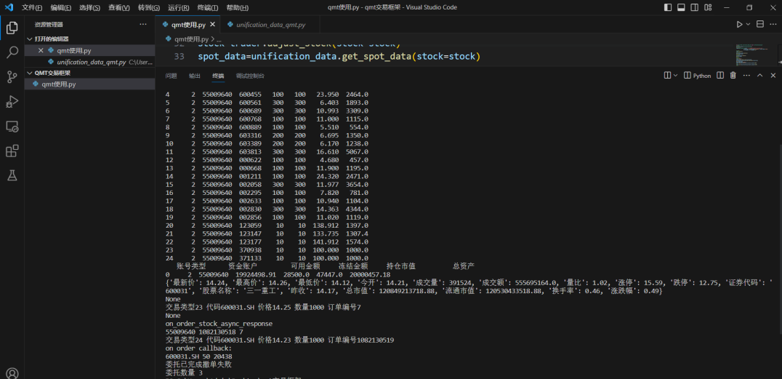Image resolution: width=782 pixels, height=379 pixels.
Task: Click terminal text '订单编号1082130519'
Action: [x=360, y=340]
